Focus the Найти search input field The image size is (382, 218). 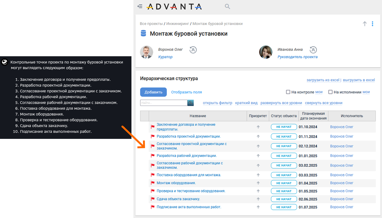click(x=163, y=103)
